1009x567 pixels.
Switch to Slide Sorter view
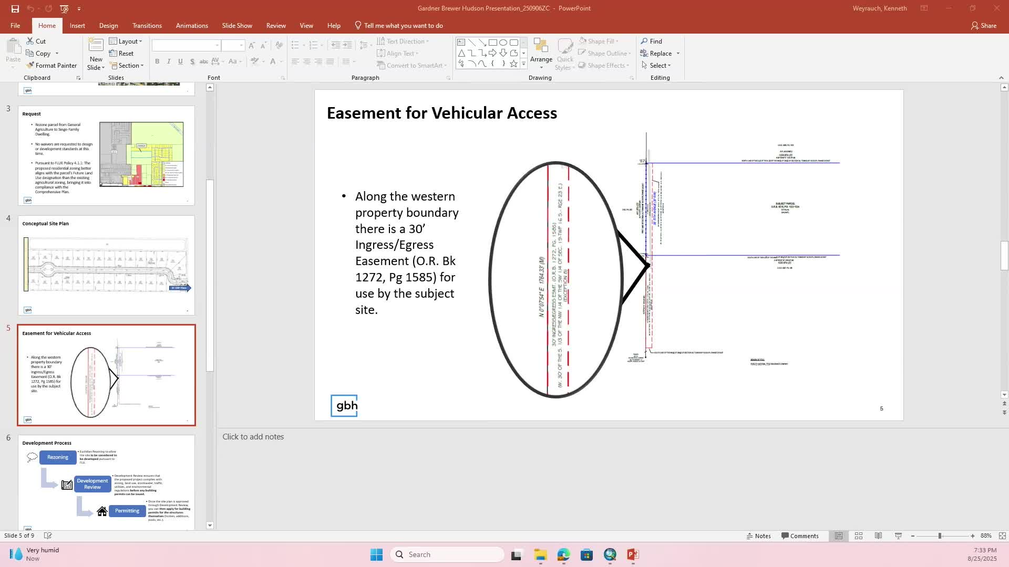click(x=859, y=536)
